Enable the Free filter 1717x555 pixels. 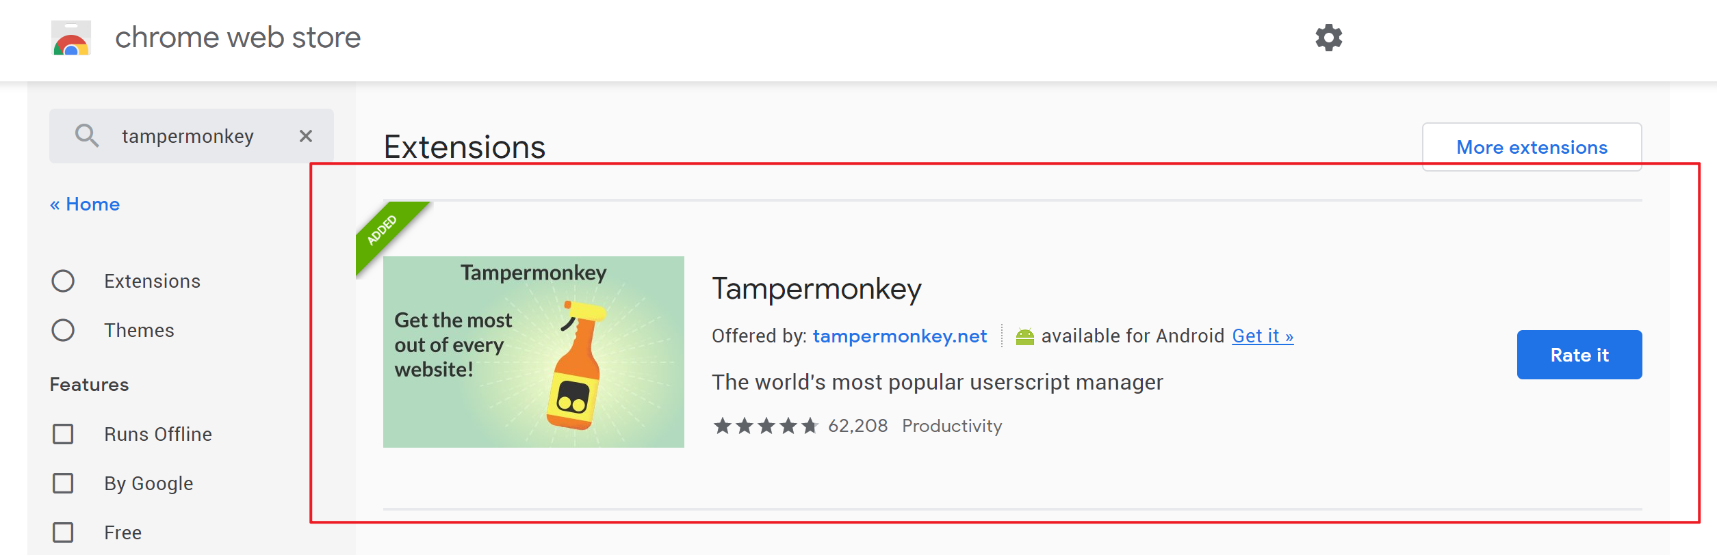point(64,532)
